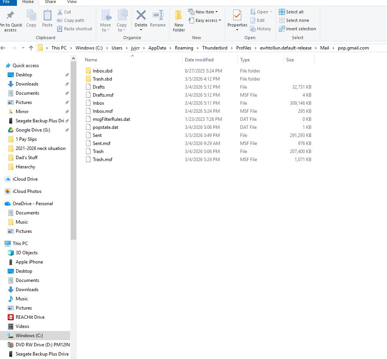Screen dimensions: 387x359
Task: Click the Cut scissors icon
Action: (60, 12)
